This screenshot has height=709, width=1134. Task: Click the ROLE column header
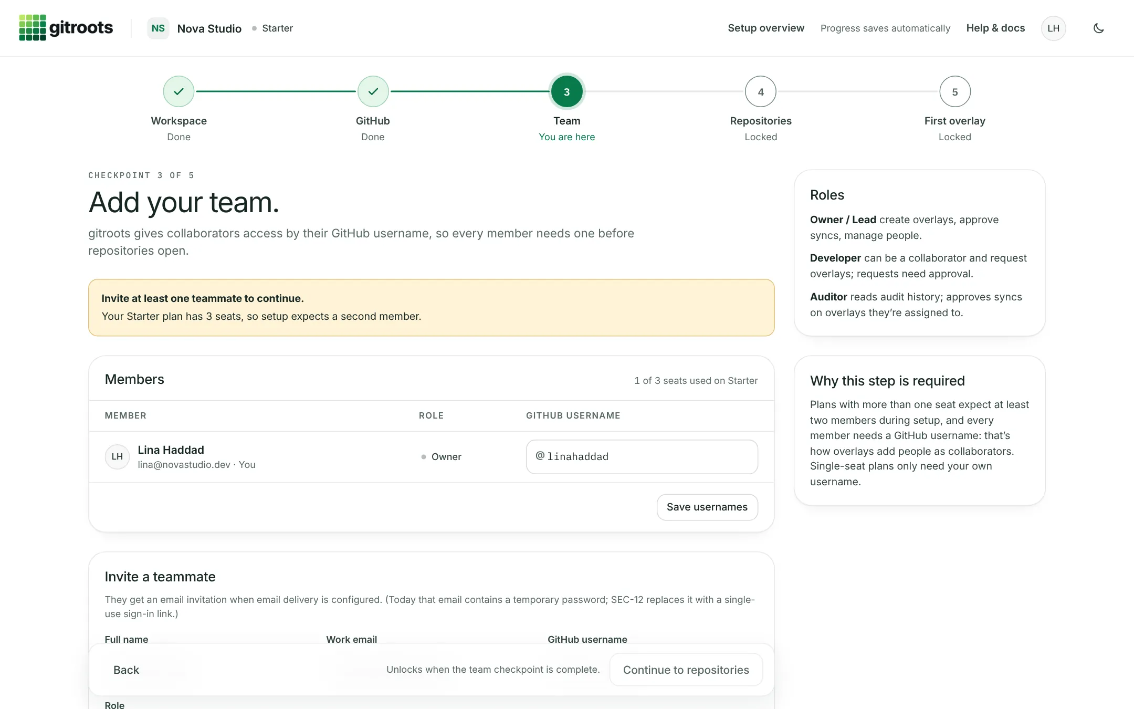click(x=431, y=415)
